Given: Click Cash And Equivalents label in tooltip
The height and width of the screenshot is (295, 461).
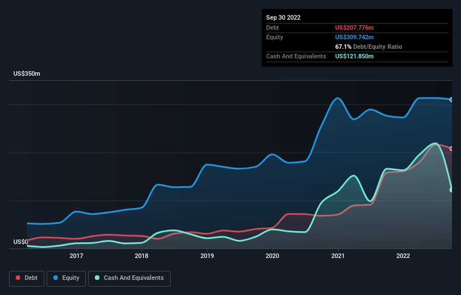Looking at the screenshot, I should [x=296, y=56].
